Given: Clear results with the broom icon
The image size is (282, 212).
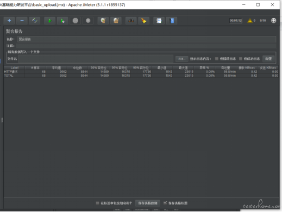Looking at the screenshot, I should tap(103, 21).
